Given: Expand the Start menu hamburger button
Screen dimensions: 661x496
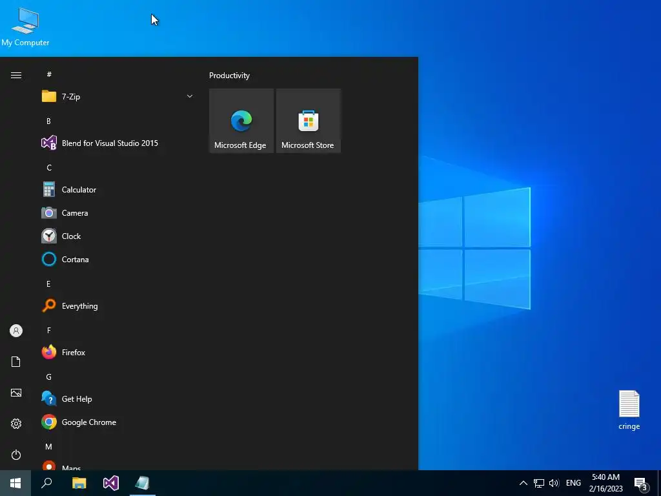Looking at the screenshot, I should (16, 75).
